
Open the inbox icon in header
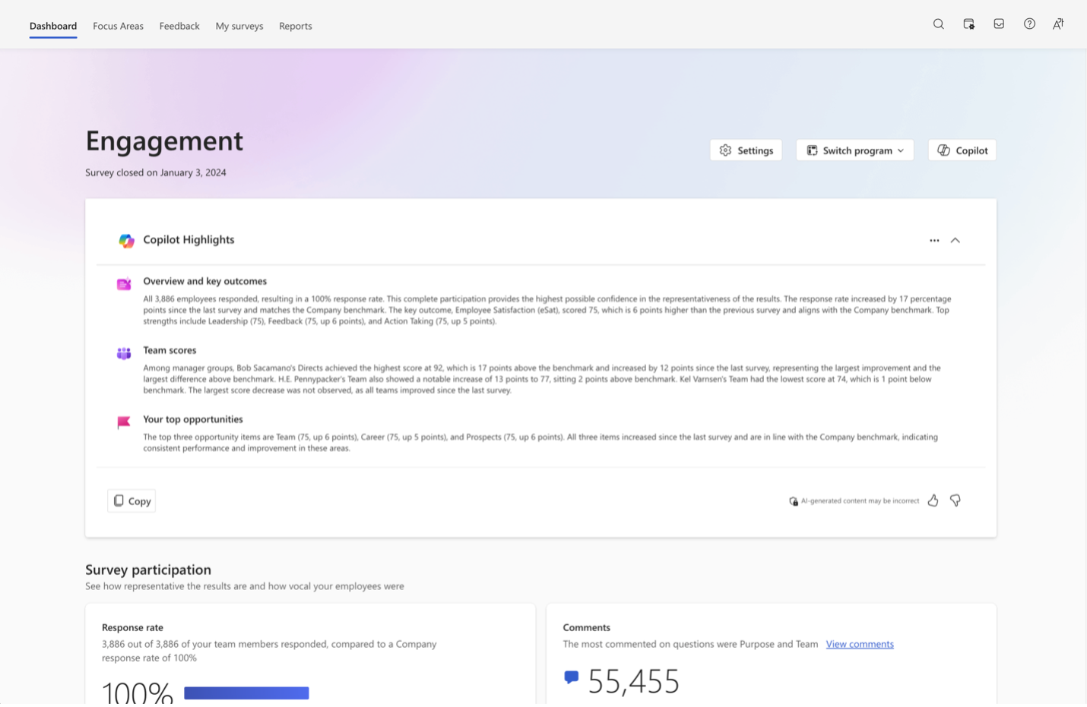(x=999, y=24)
